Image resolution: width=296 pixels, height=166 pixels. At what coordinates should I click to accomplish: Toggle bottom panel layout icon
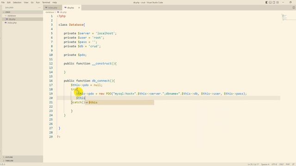270,2
